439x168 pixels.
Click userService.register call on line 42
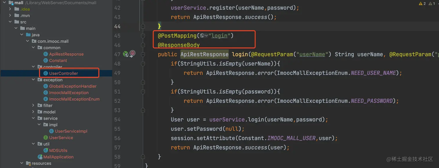pos(235,8)
